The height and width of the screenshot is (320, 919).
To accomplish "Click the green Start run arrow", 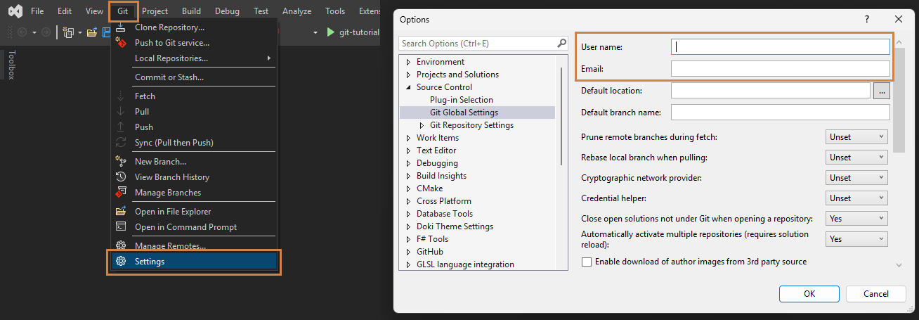I will click(332, 32).
